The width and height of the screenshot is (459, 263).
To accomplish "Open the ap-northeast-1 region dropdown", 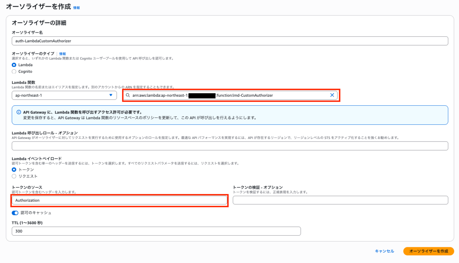I will tap(64, 95).
